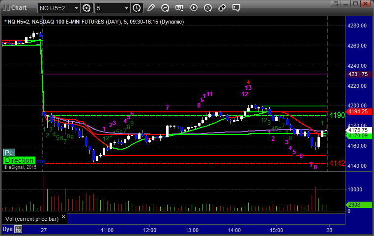374x236 pixels.
Task: Click the 10000 volume axis label
Action: pos(355,189)
